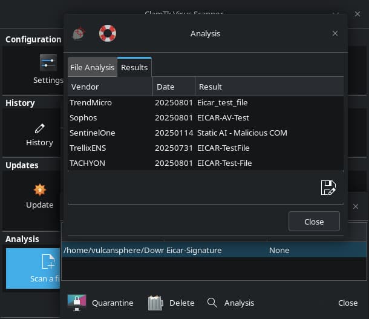This screenshot has height=319, width=369.
Task: Click the ClamTk icon left of the lifebuoy
Action: [x=78, y=33]
